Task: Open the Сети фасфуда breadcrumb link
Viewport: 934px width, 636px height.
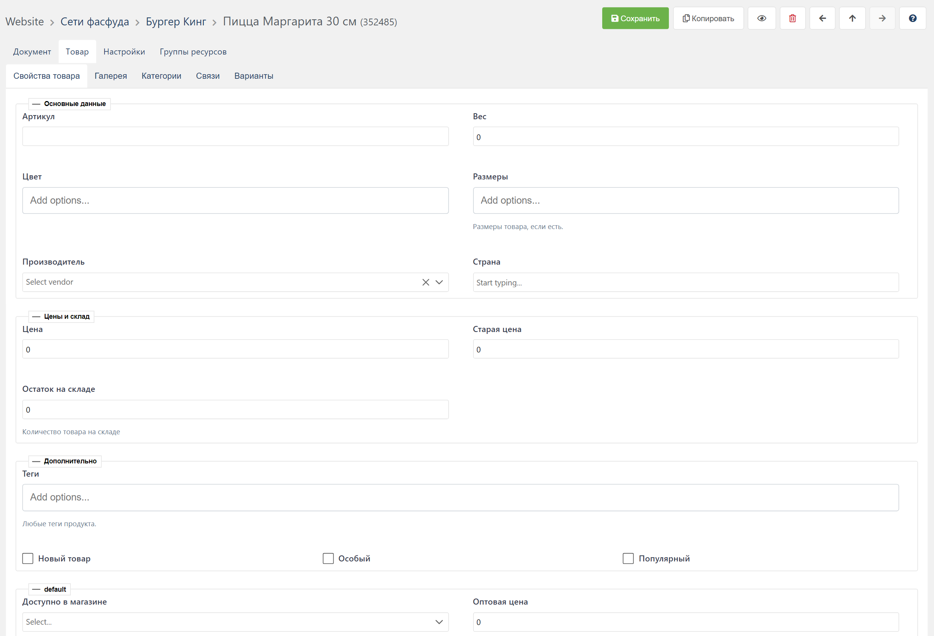Action: click(x=95, y=21)
